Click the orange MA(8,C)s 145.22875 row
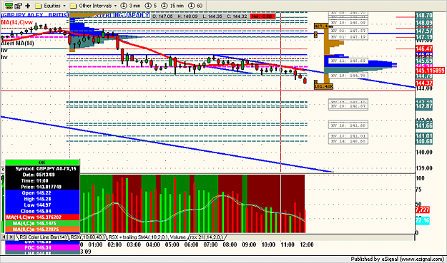This screenshot has height=263, width=447. click(42, 230)
